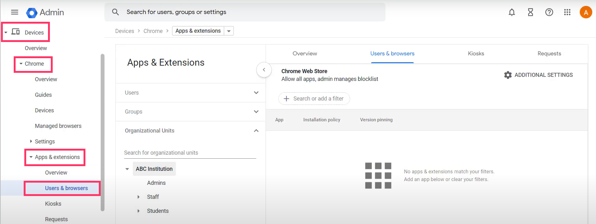Collapse the Devices section arrow
The image size is (596, 224).
click(x=6, y=32)
